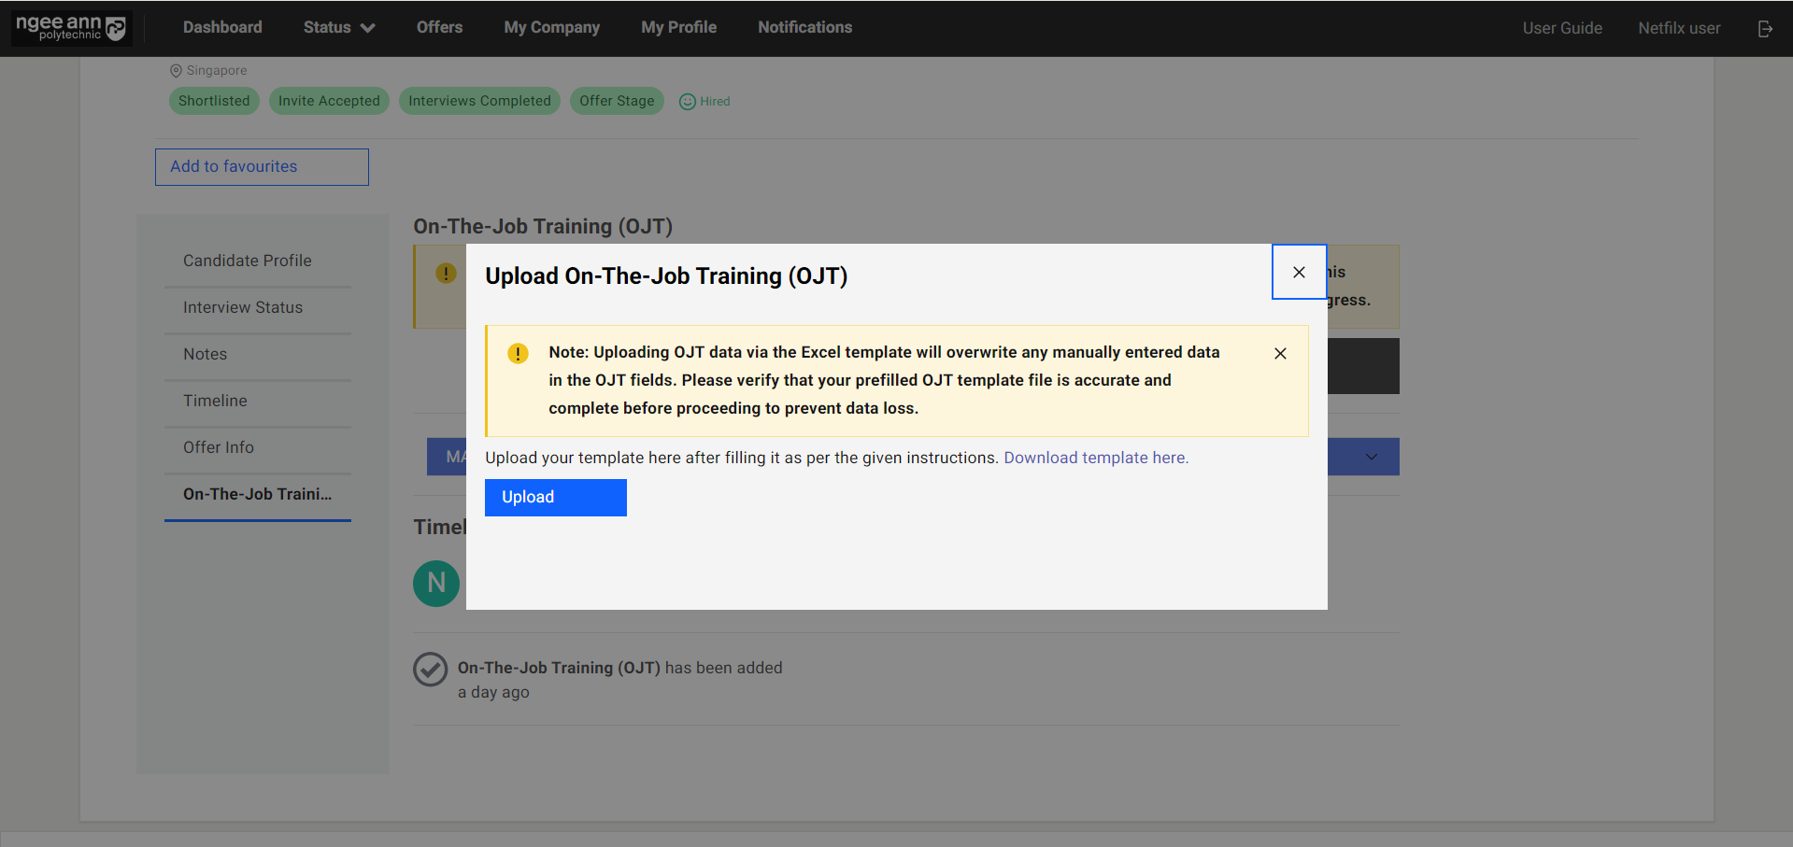Open the User Guide link
The height and width of the screenshot is (847, 1793).
[x=1561, y=28]
